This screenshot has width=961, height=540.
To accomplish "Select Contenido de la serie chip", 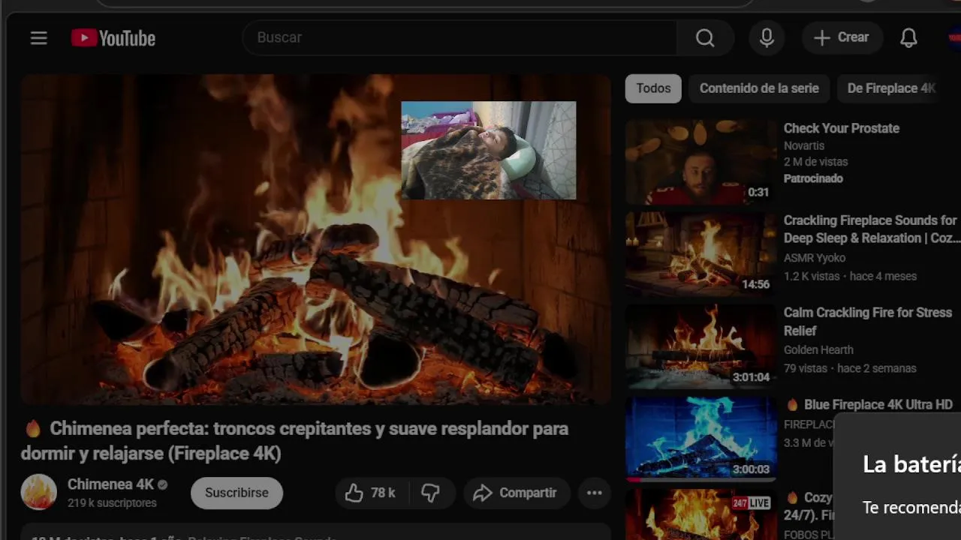I will [x=759, y=88].
